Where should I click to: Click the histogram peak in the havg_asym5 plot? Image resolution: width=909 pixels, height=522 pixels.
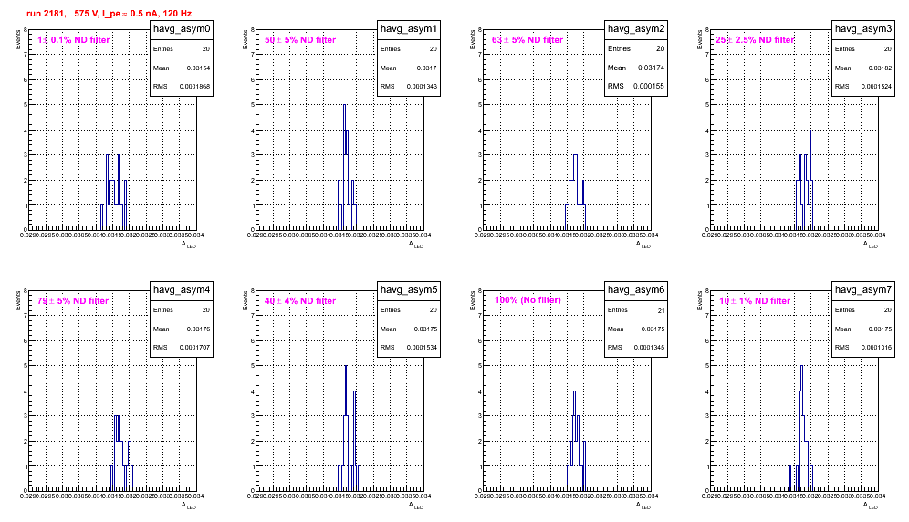coord(346,367)
